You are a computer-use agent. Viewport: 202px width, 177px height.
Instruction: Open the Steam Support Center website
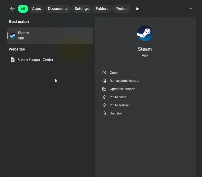(x=35, y=60)
